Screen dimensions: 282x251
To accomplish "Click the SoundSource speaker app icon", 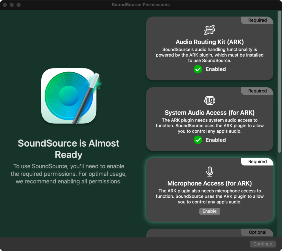I will pyautogui.click(x=69, y=96).
